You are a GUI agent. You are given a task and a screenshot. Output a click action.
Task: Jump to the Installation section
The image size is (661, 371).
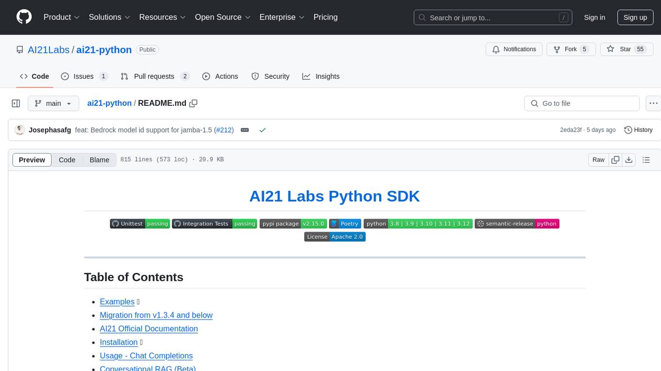pos(119,342)
